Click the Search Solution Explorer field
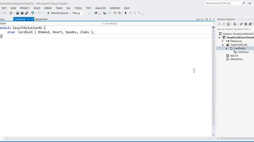This screenshot has width=254, height=142. [235, 29]
